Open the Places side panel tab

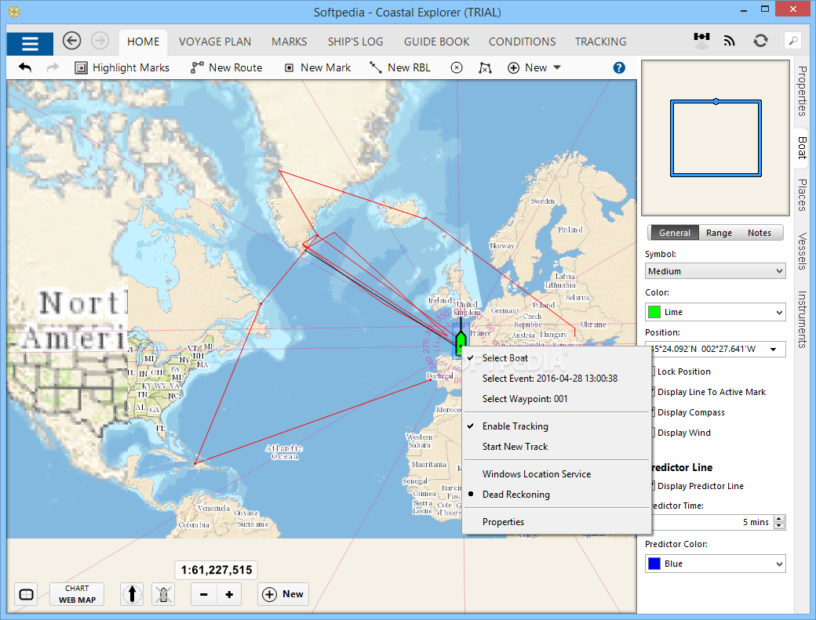(x=802, y=195)
